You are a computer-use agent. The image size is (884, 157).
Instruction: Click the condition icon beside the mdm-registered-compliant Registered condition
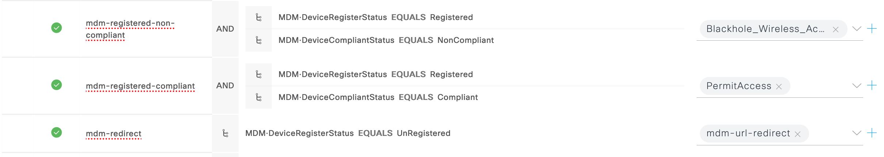coord(259,75)
